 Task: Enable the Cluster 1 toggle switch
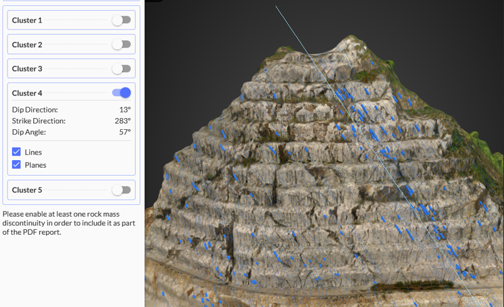[x=121, y=20]
